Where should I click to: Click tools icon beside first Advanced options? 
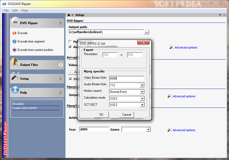(x=171, y=47)
